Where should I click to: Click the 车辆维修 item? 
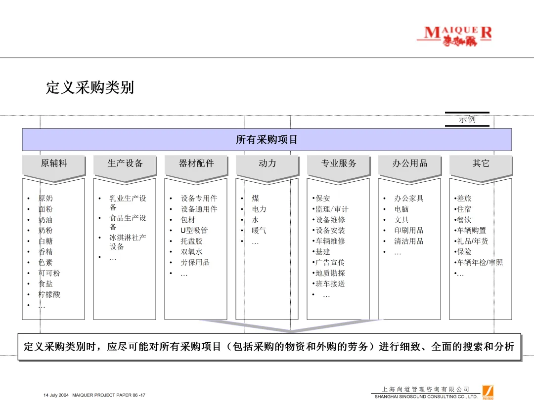coord(330,241)
